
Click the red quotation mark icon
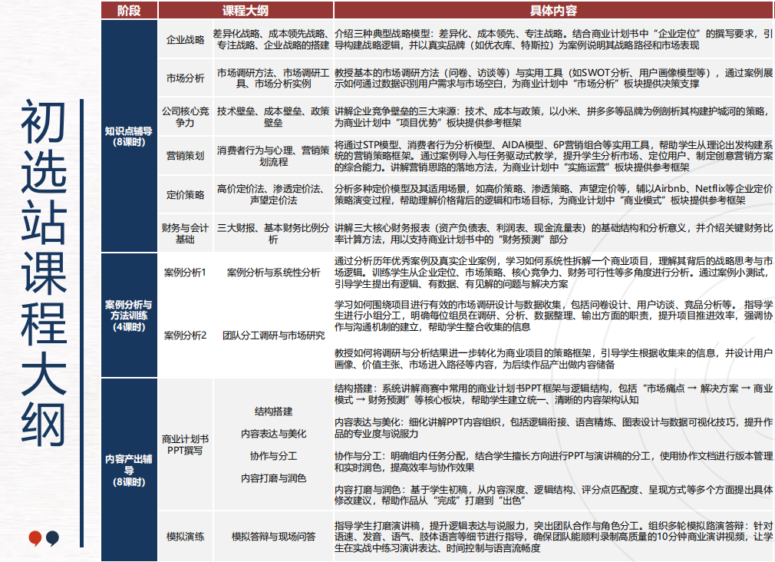(x=35, y=538)
